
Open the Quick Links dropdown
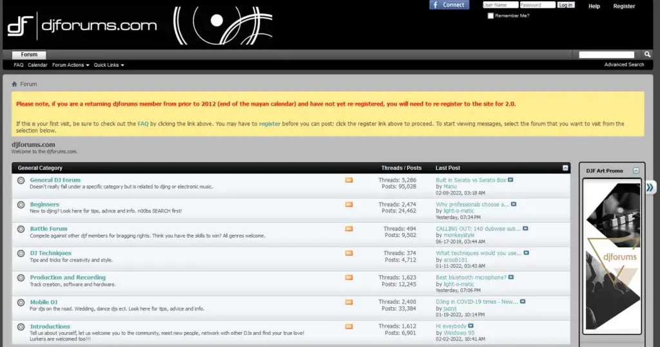point(109,65)
